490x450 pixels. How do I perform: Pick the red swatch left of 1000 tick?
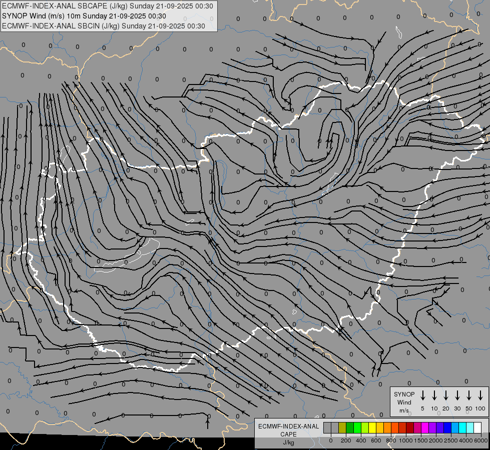click(x=402, y=428)
